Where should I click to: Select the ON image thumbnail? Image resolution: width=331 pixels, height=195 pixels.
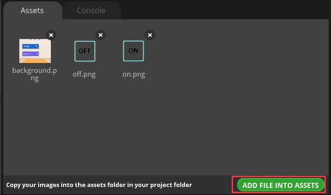[x=133, y=51]
